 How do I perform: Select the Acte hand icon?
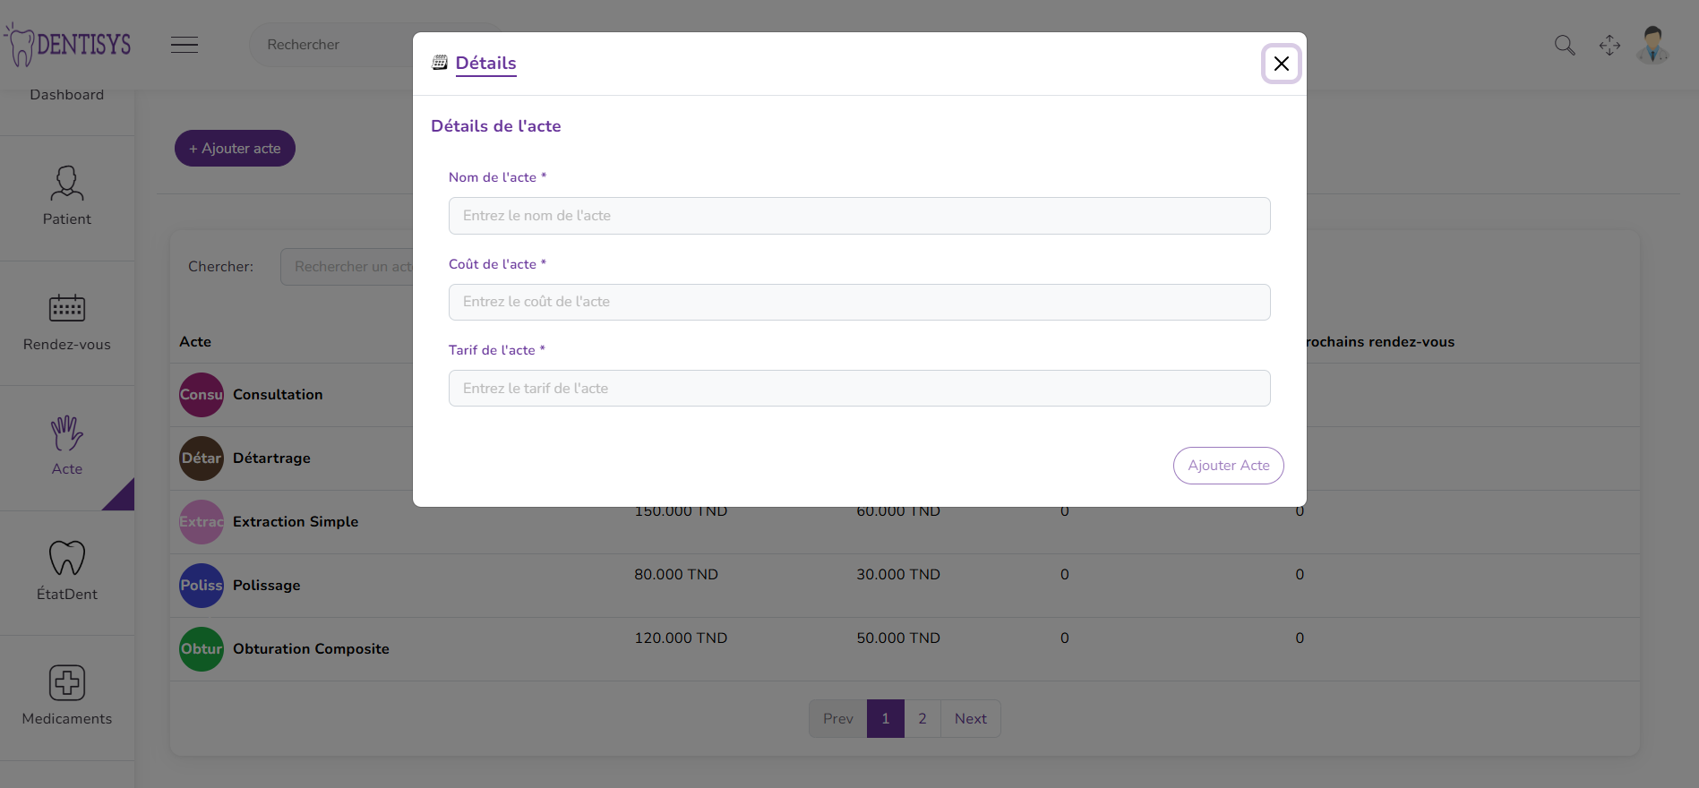pyautogui.click(x=67, y=434)
